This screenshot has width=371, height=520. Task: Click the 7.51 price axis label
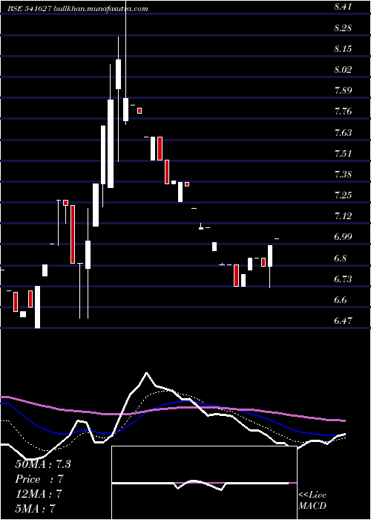342,154
